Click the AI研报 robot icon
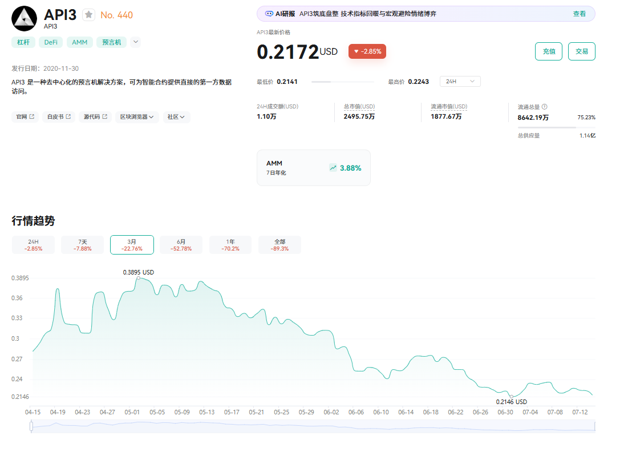The width and height of the screenshot is (632, 460). [x=269, y=14]
